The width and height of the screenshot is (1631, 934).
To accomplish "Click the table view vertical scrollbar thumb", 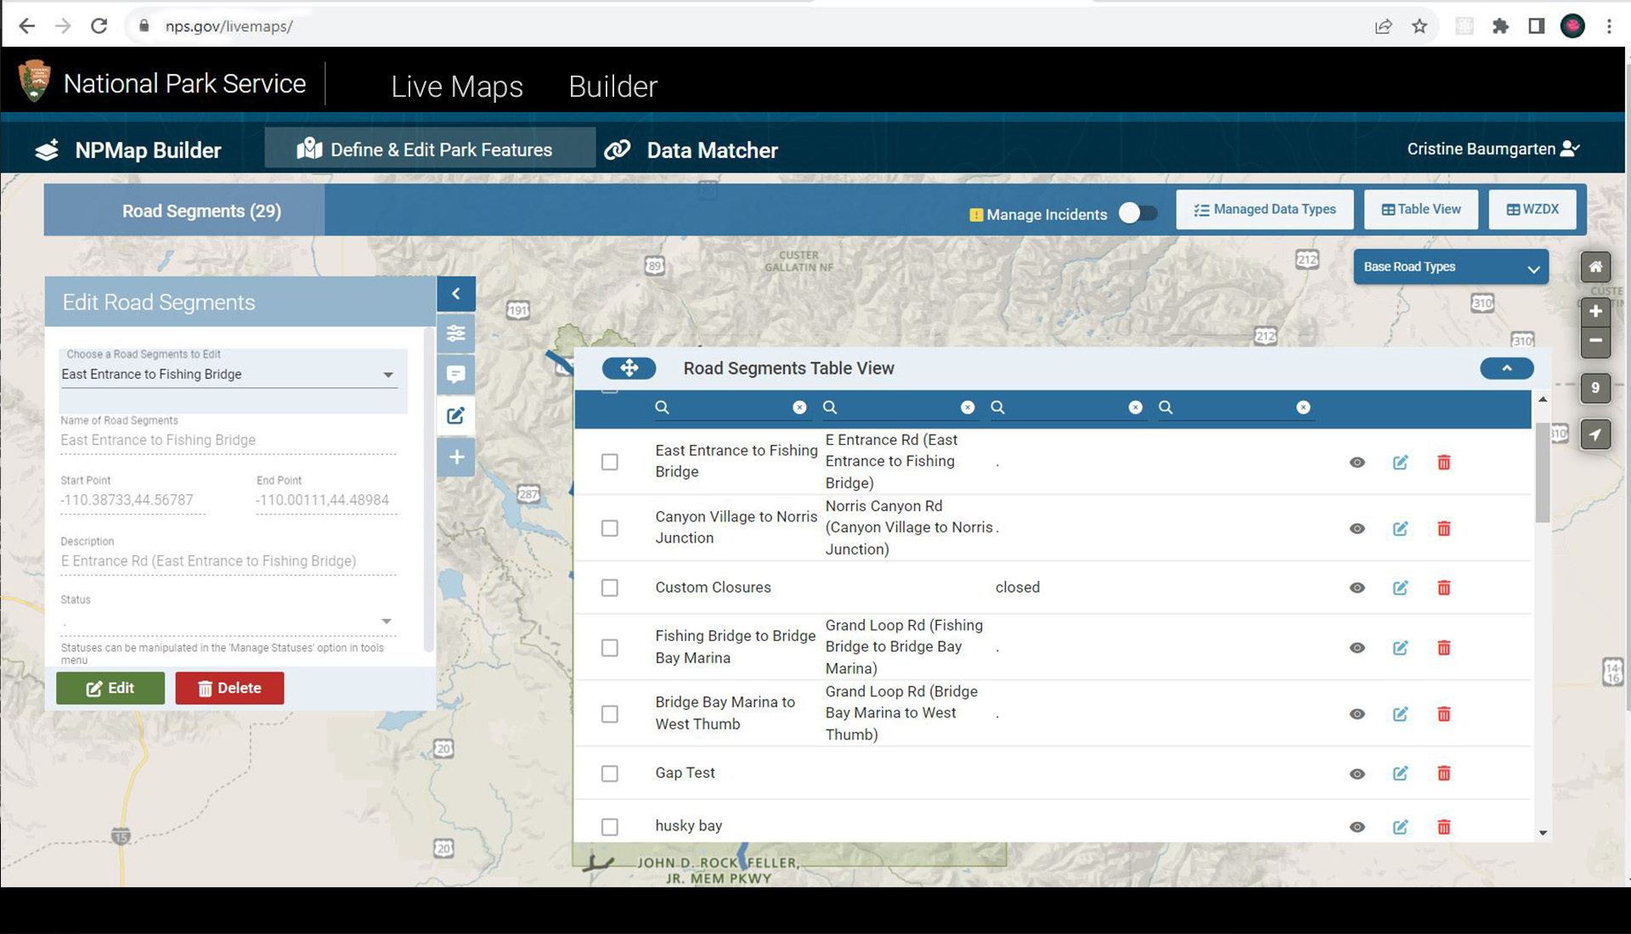I will coord(1543,473).
